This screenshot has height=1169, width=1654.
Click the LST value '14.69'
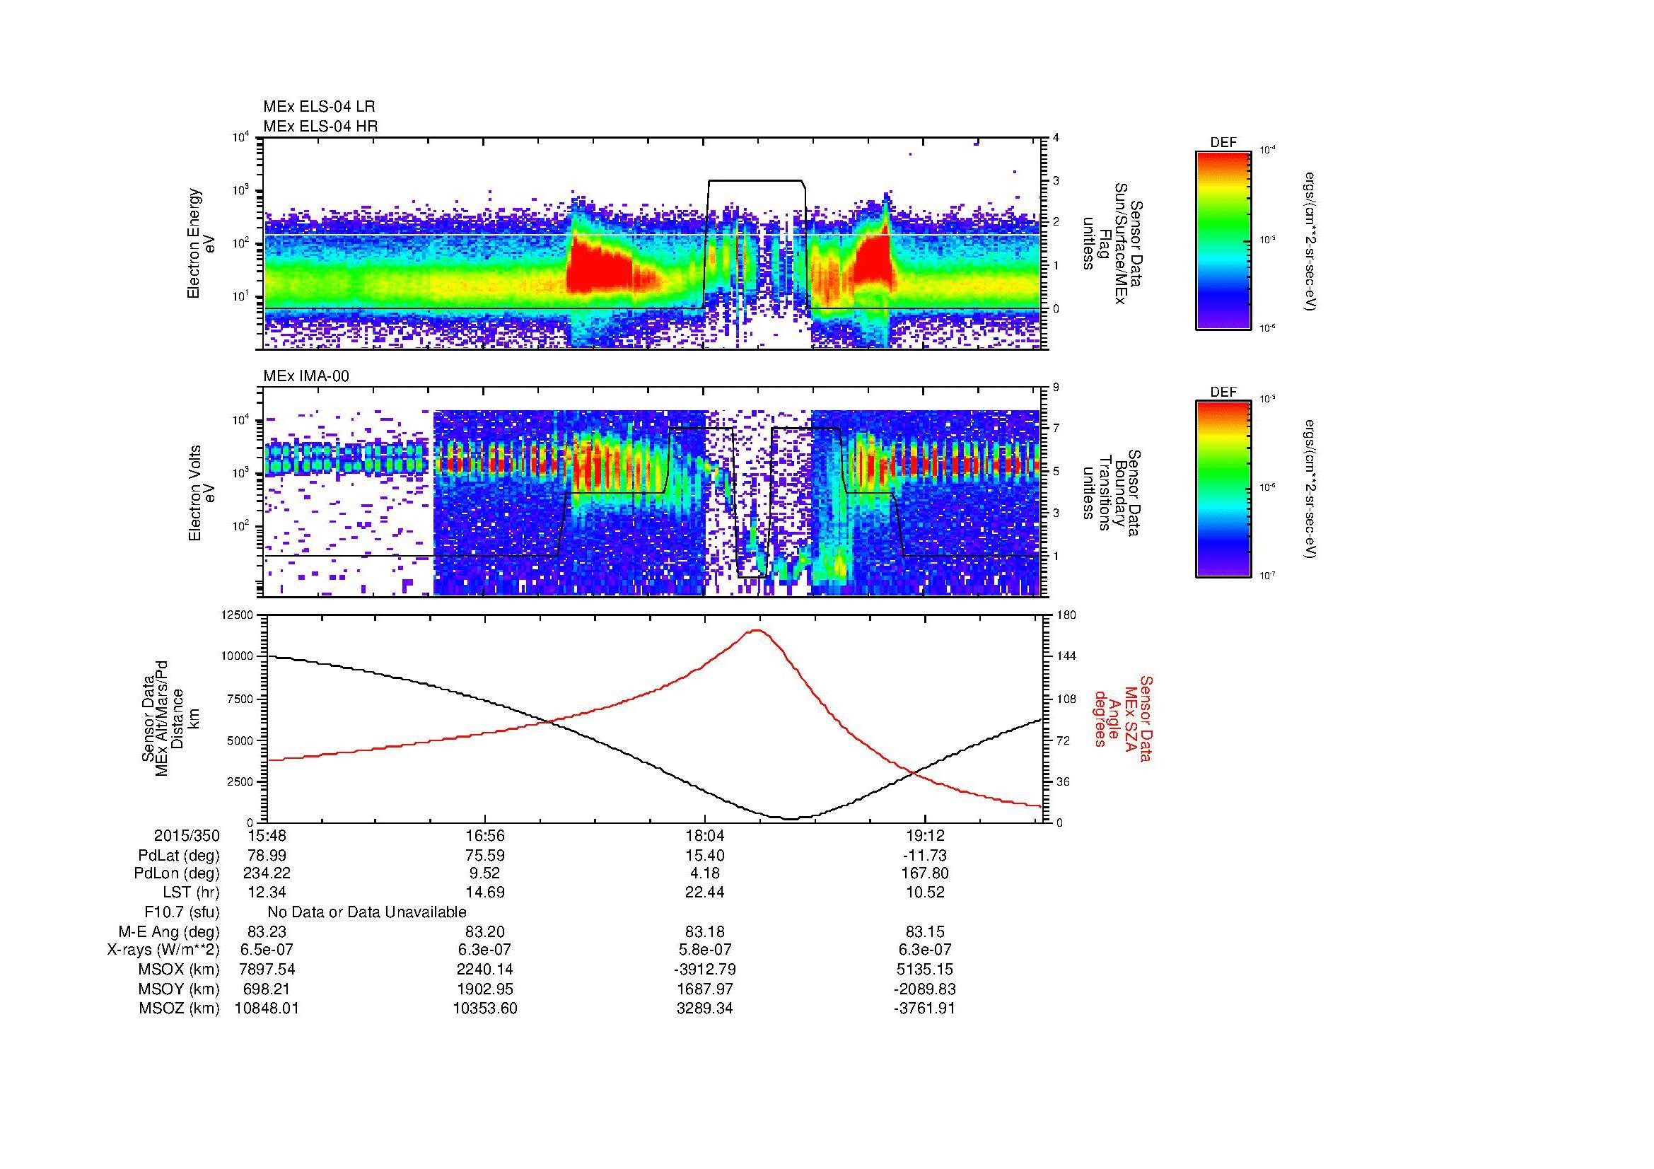pyautogui.click(x=486, y=892)
